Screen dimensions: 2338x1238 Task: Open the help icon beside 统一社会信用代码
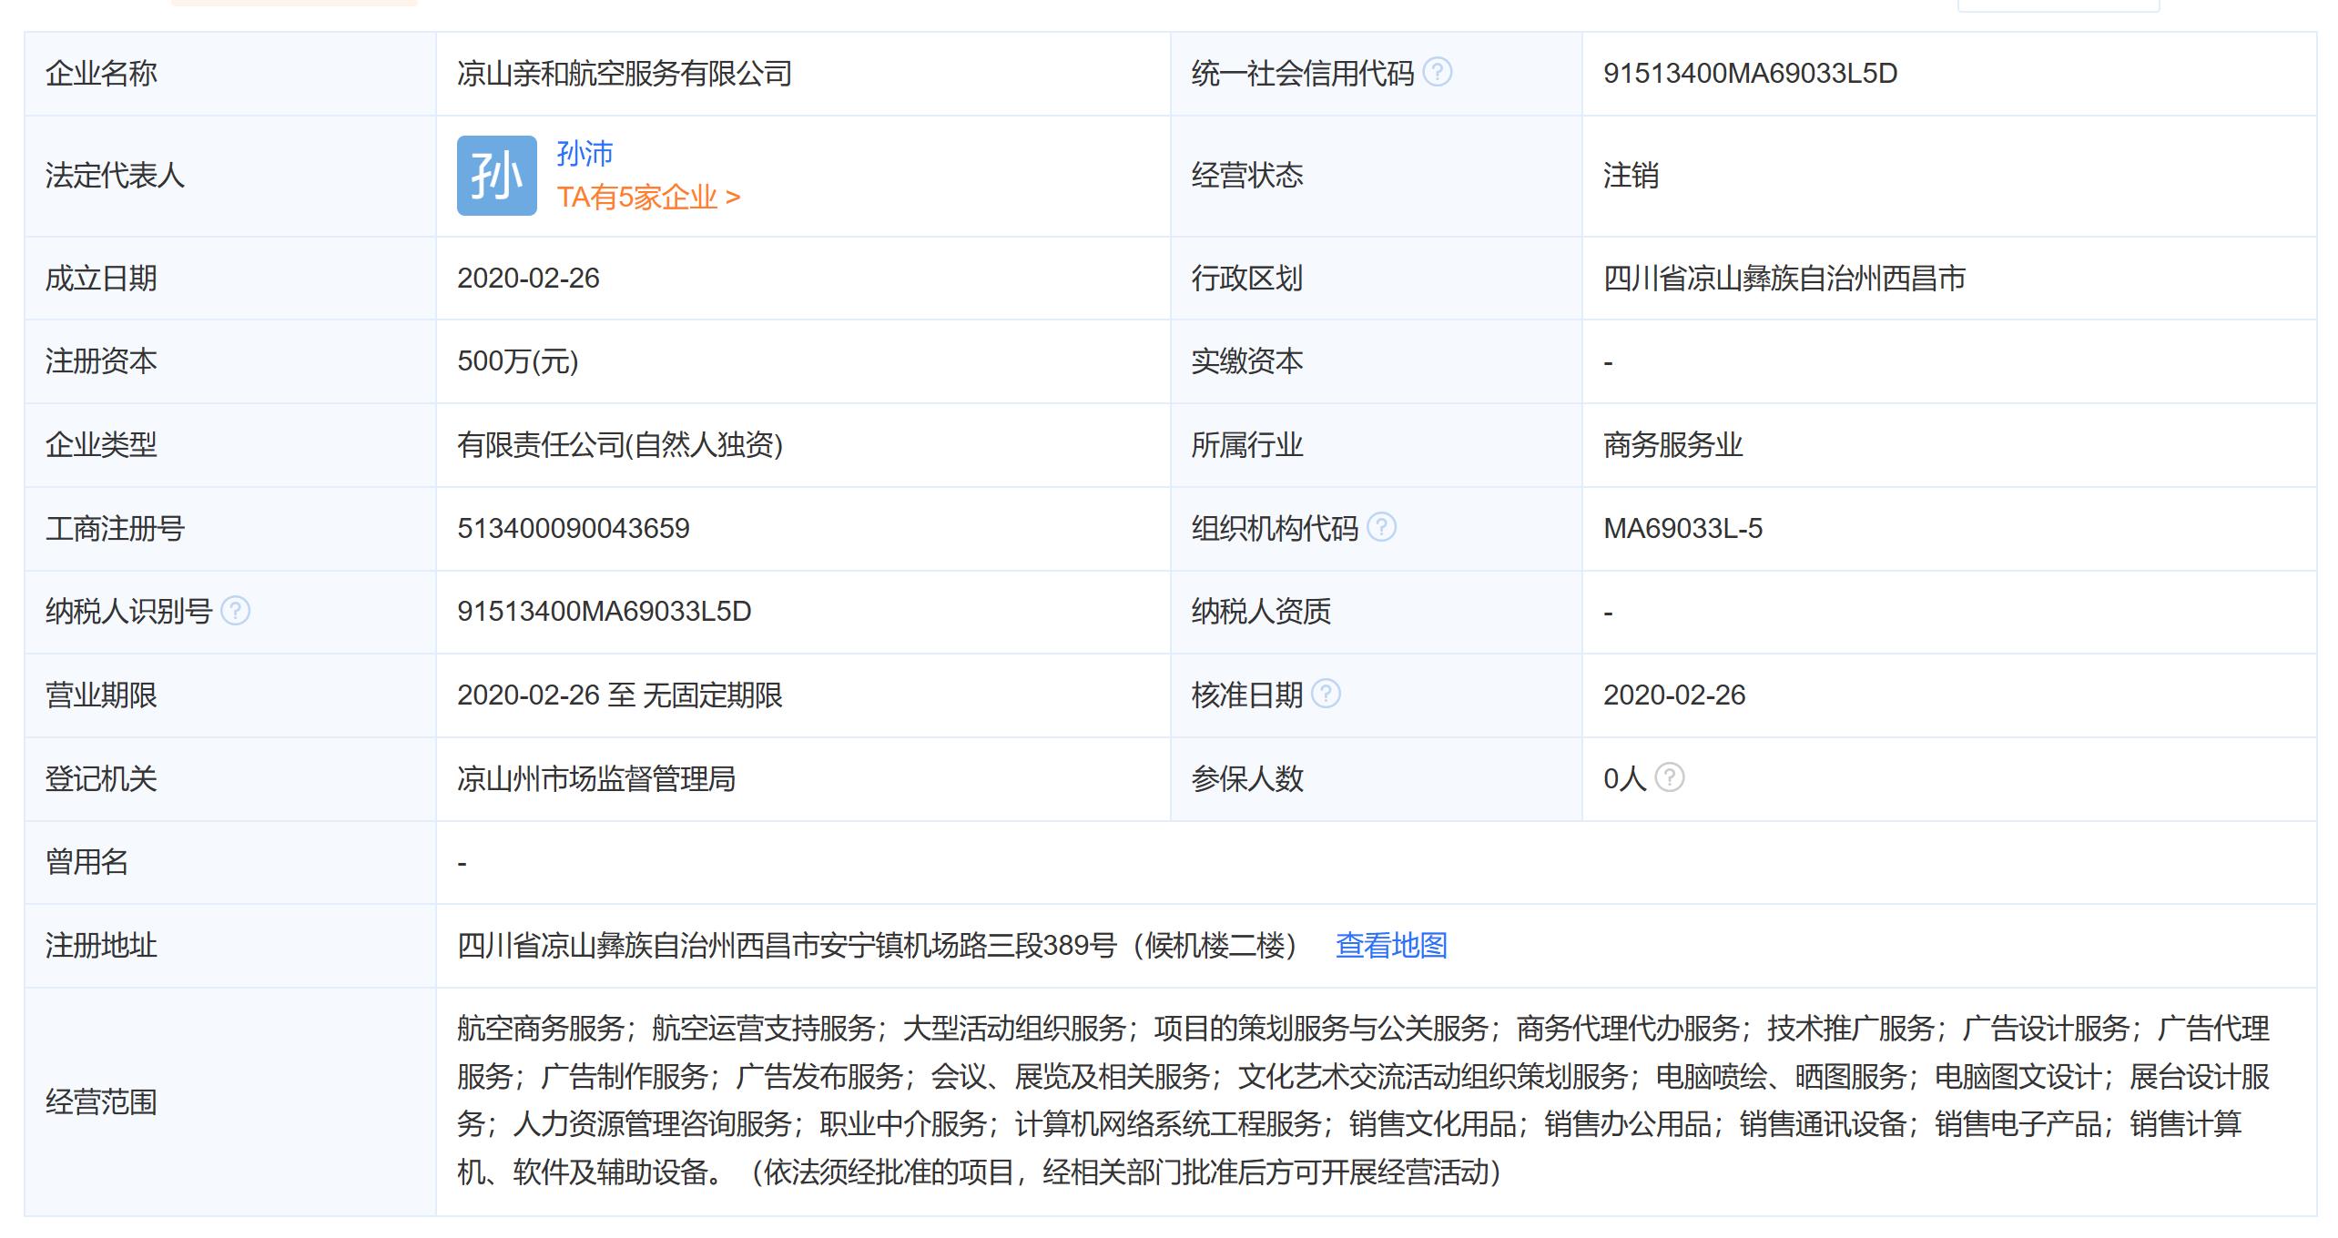click(1437, 72)
